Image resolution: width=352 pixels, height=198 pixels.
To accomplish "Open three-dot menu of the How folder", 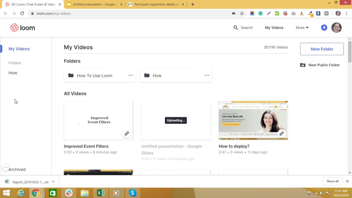I will [207, 75].
